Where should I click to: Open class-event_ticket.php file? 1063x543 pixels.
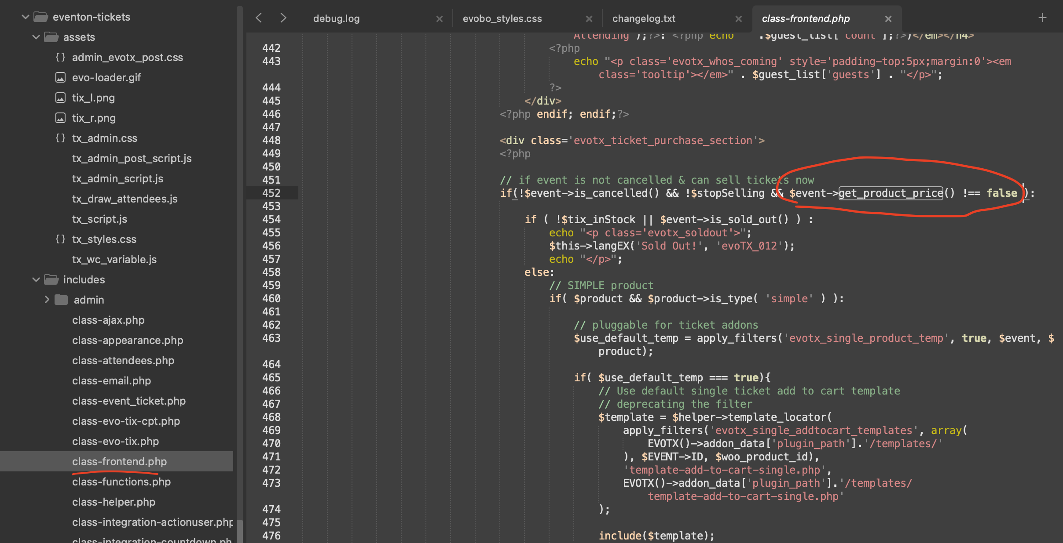point(129,401)
